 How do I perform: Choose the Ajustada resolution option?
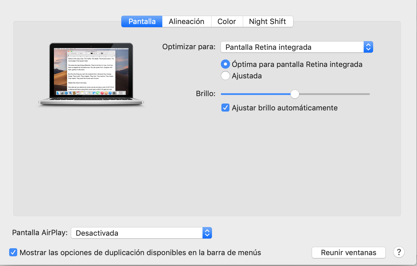click(x=225, y=76)
